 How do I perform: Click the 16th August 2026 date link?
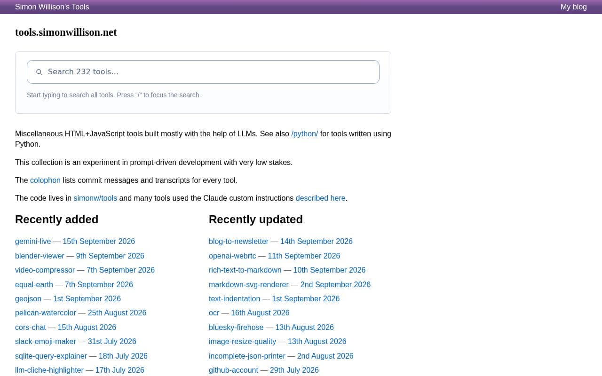[260, 313]
